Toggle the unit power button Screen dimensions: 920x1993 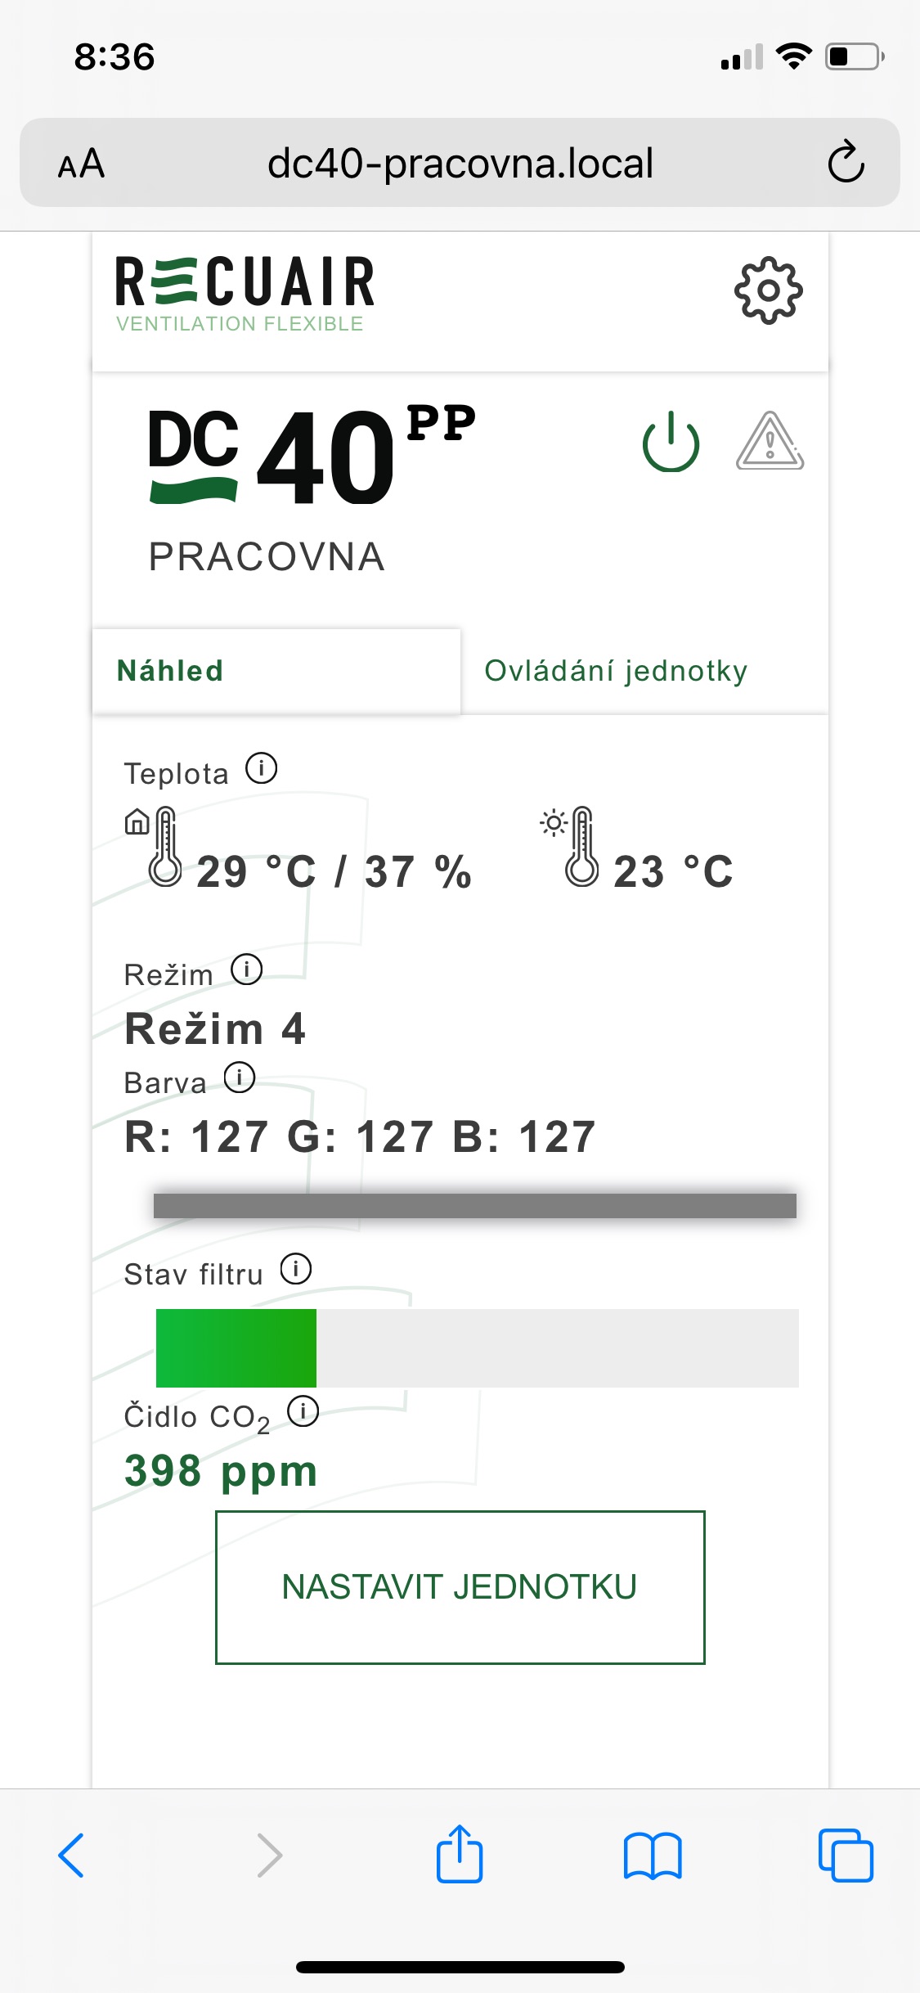[x=671, y=443]
